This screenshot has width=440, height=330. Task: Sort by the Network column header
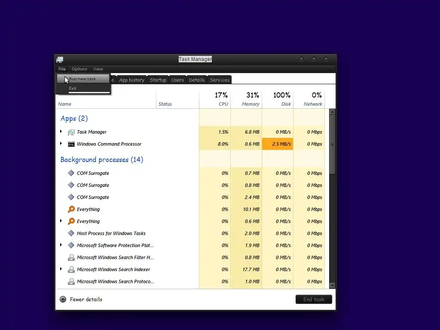309,100
